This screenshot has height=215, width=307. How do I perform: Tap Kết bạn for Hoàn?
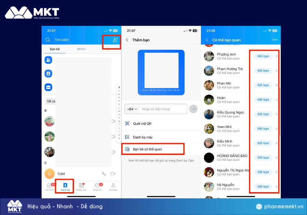coord(263,100)
